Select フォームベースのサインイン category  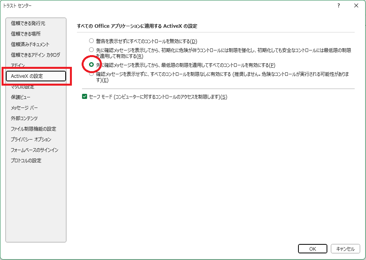click(x=34, y=150)
